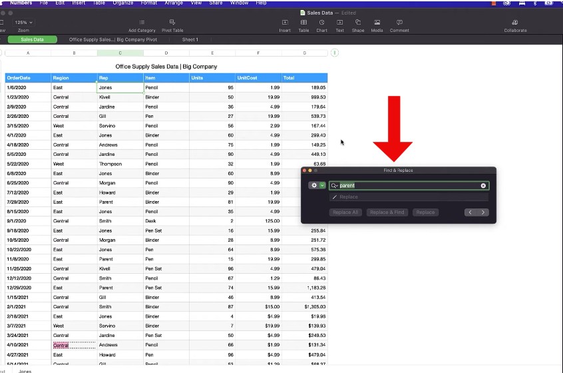Open the Numbers app menu
The height and width of the screenshot is (373, 563).
pos(21,3)
